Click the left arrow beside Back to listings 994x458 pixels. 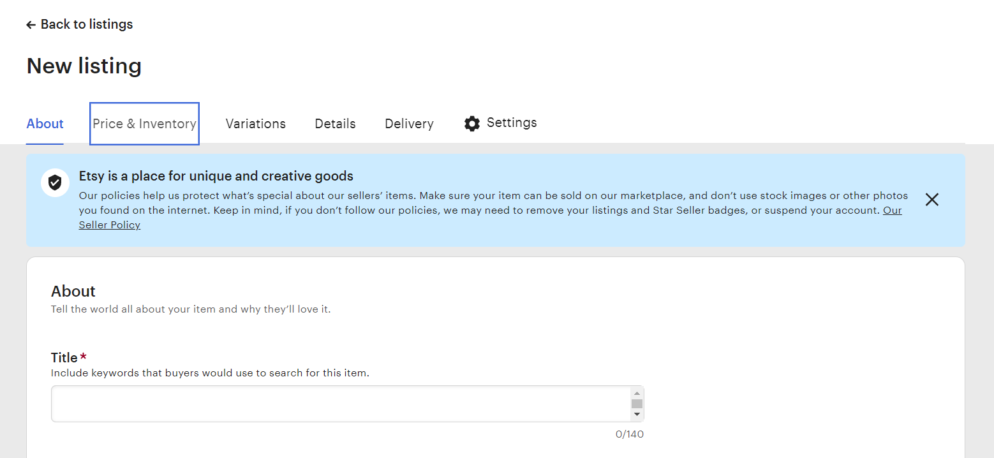pyautogui.click(x=30, y=24)
